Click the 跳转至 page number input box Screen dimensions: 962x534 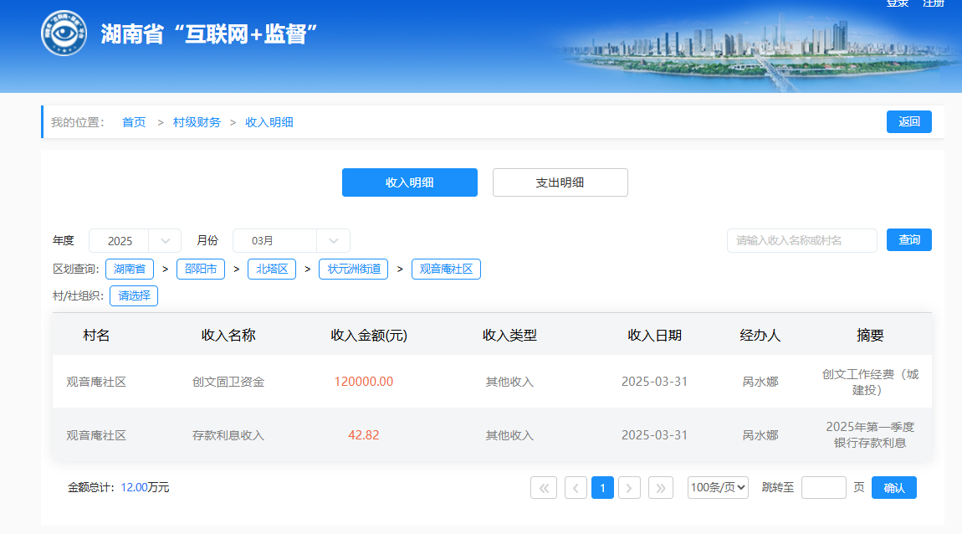[823, 488]
